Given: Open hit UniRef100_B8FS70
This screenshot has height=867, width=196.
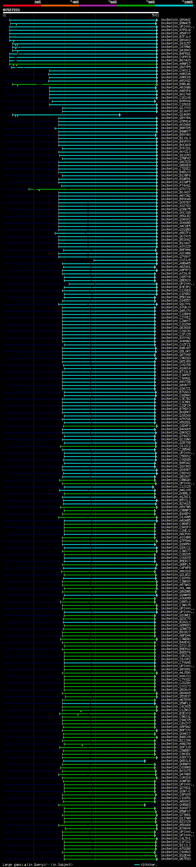Looking at the screenshot, I should [176, 730].
